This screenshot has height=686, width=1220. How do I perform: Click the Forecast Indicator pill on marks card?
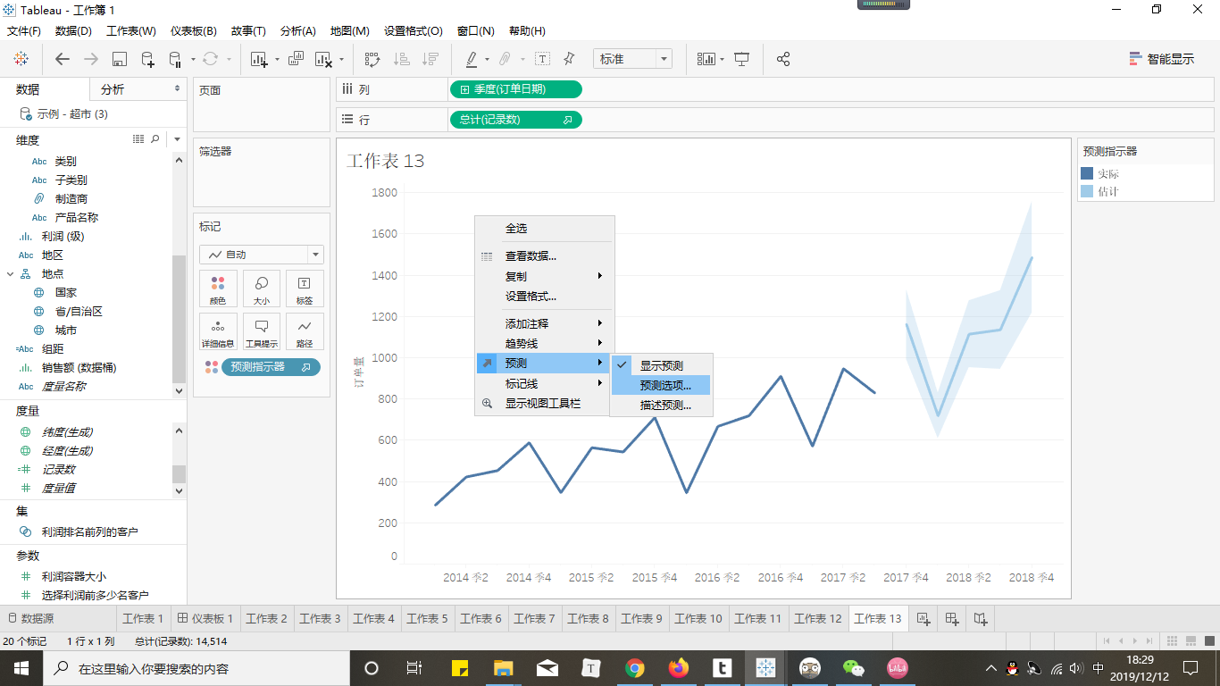[271, 366]
